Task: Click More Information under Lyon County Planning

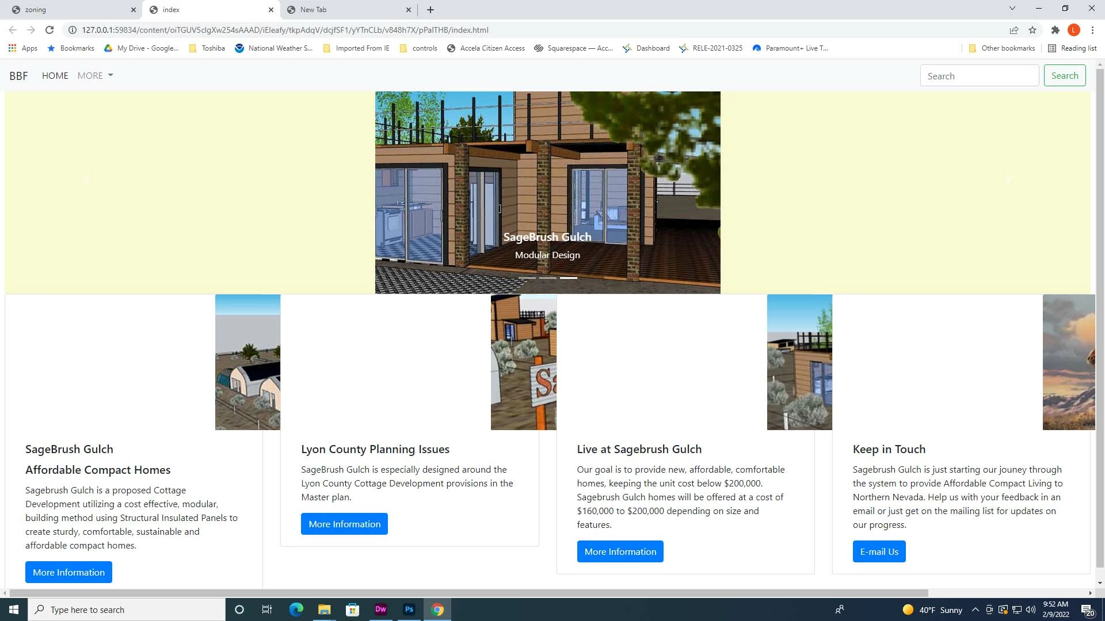Action: tap(344, 524)
